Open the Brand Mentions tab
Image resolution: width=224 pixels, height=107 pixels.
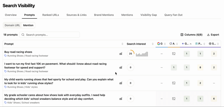pos(104,15)
